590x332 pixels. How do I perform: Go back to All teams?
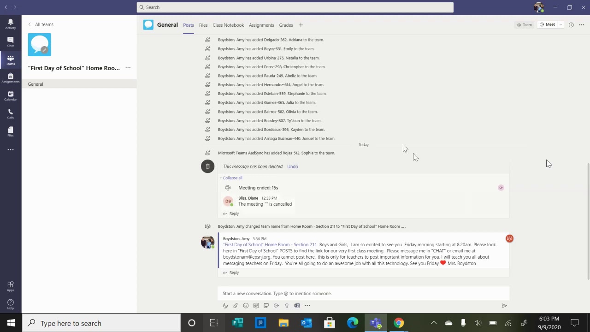click(41, 24)
